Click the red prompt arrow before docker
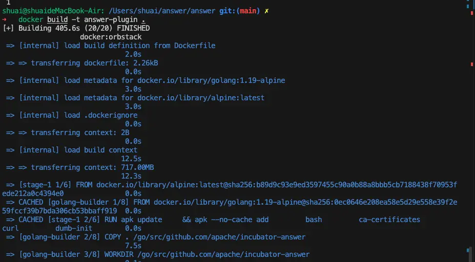The height and width of the screenshot is (262, 475). (x=4, y=19)
